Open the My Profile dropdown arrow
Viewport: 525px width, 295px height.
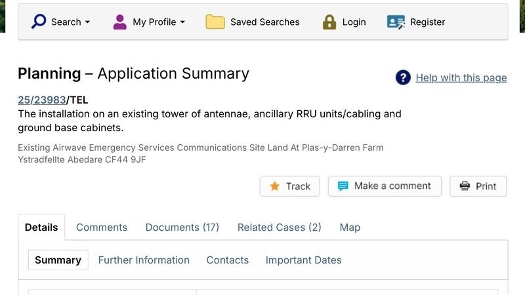coord(182,22)
